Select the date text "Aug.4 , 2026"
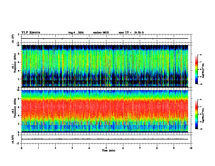 (x=76, y=33)
